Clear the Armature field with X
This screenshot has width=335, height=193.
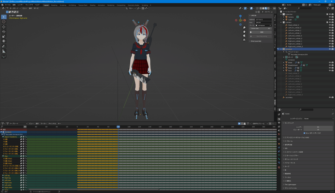[270, 25]
